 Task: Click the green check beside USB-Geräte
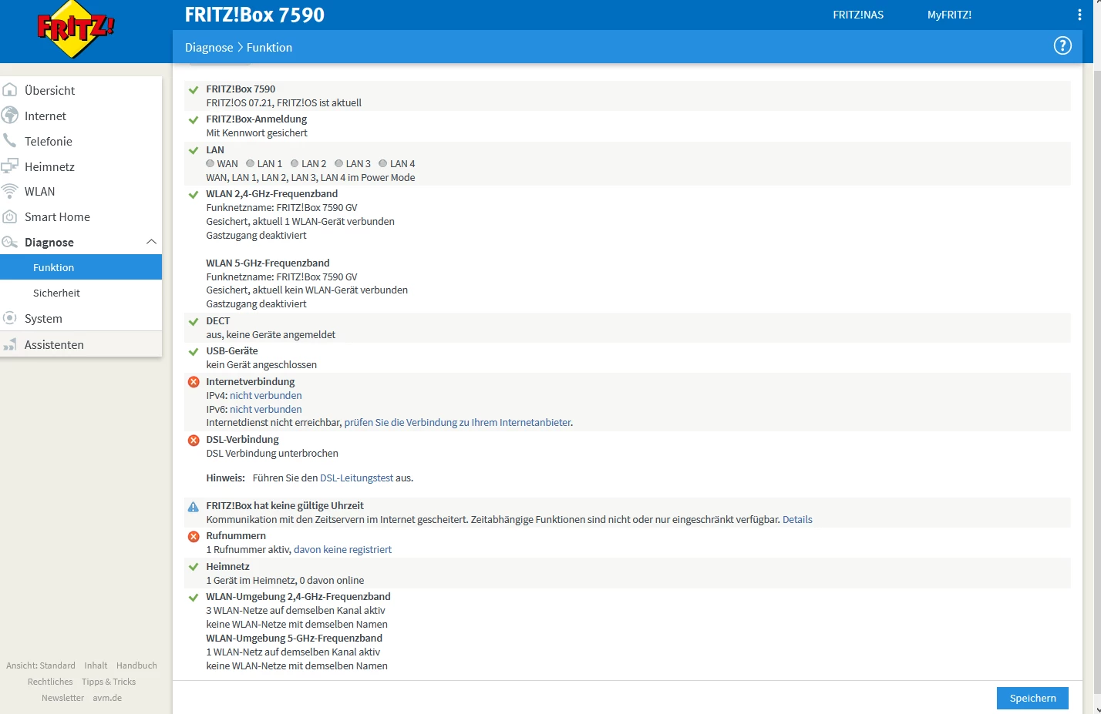point(194,352)
